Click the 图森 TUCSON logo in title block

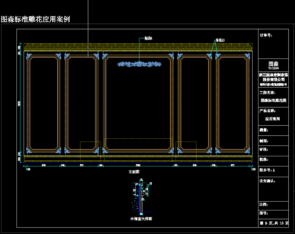[273, 65]
